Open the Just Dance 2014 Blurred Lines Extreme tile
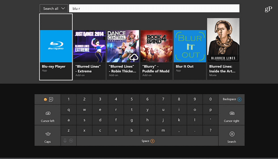 pyautogui.click(x=89, y=55)
